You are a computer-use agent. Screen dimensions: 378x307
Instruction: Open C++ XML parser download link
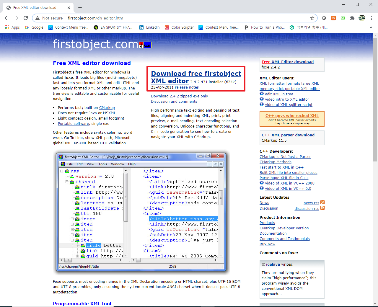tap(288, 135)
